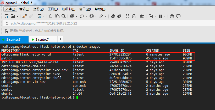Expand the Print dropdown arrow
The image size is (215, 110).
click(76, 16)
